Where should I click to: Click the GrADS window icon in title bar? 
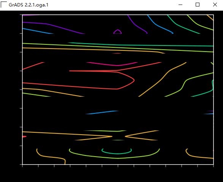pos(4,5)
